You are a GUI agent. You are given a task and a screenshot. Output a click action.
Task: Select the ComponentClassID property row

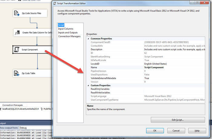146,42
